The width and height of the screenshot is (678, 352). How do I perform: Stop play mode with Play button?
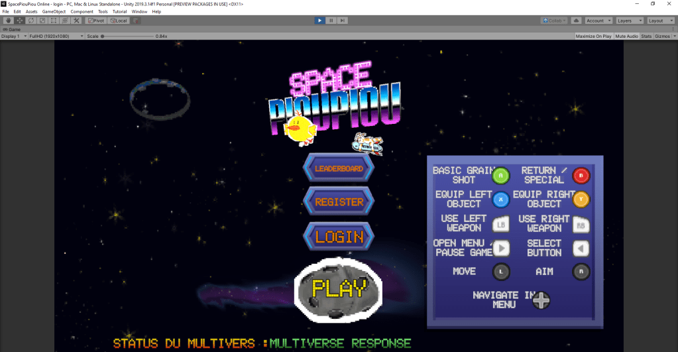pyautogui.click(x=319, y=21)
